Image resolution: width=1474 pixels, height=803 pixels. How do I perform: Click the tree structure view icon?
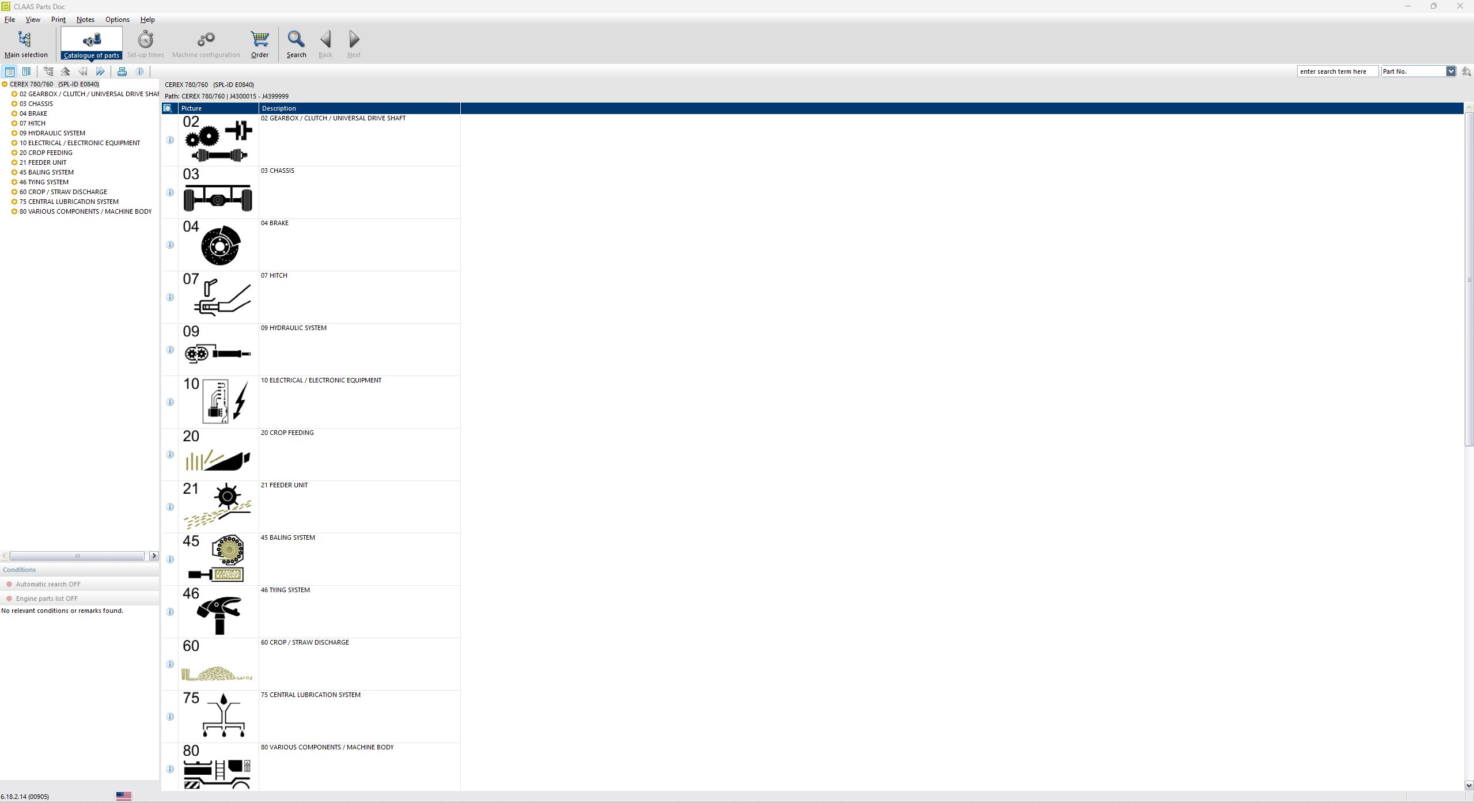coord(48,71)
